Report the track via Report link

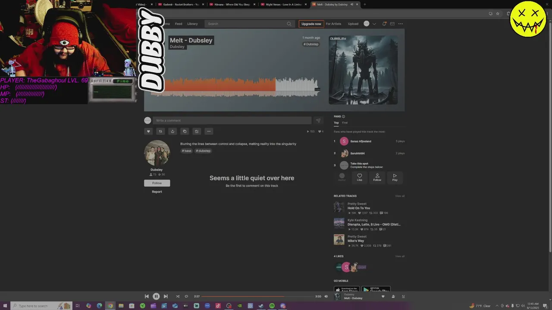tap(157, 192)
